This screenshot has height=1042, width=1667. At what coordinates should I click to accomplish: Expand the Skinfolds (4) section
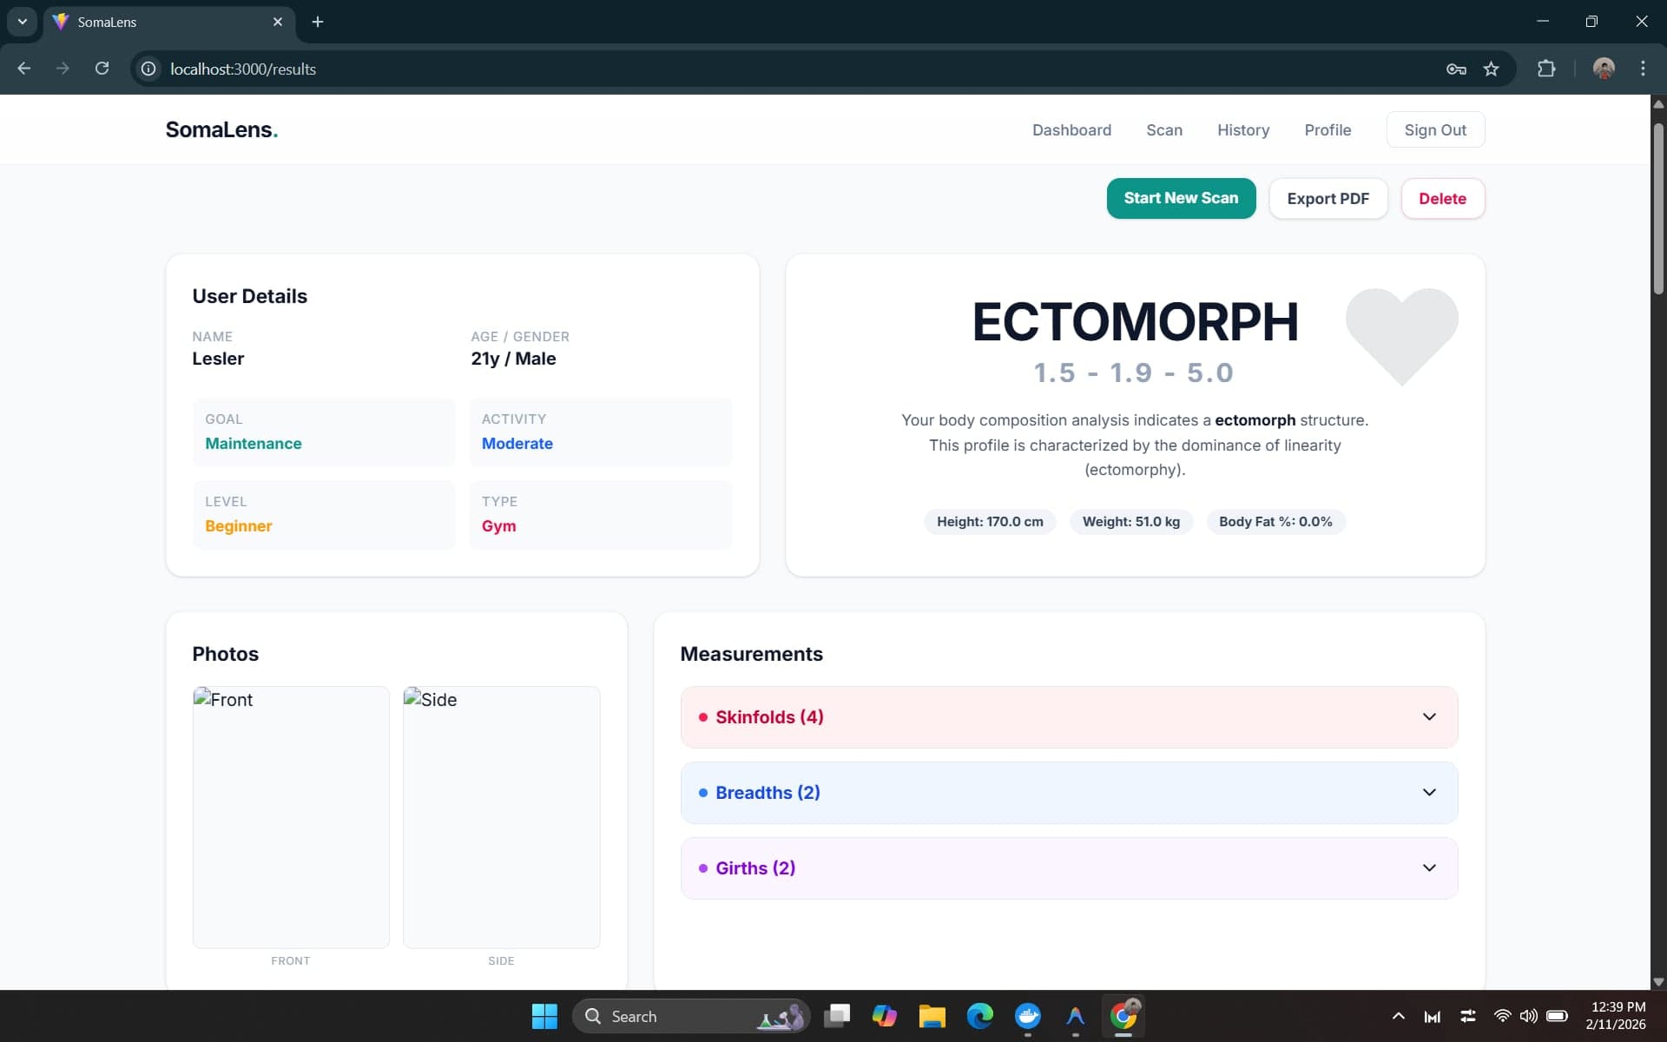click(x=1069, y=717)
